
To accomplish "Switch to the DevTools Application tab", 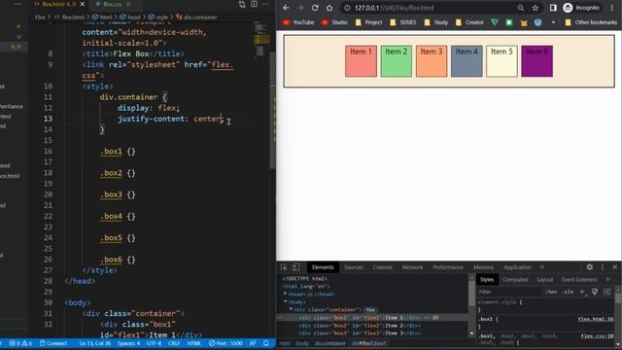I will [517, 267].
